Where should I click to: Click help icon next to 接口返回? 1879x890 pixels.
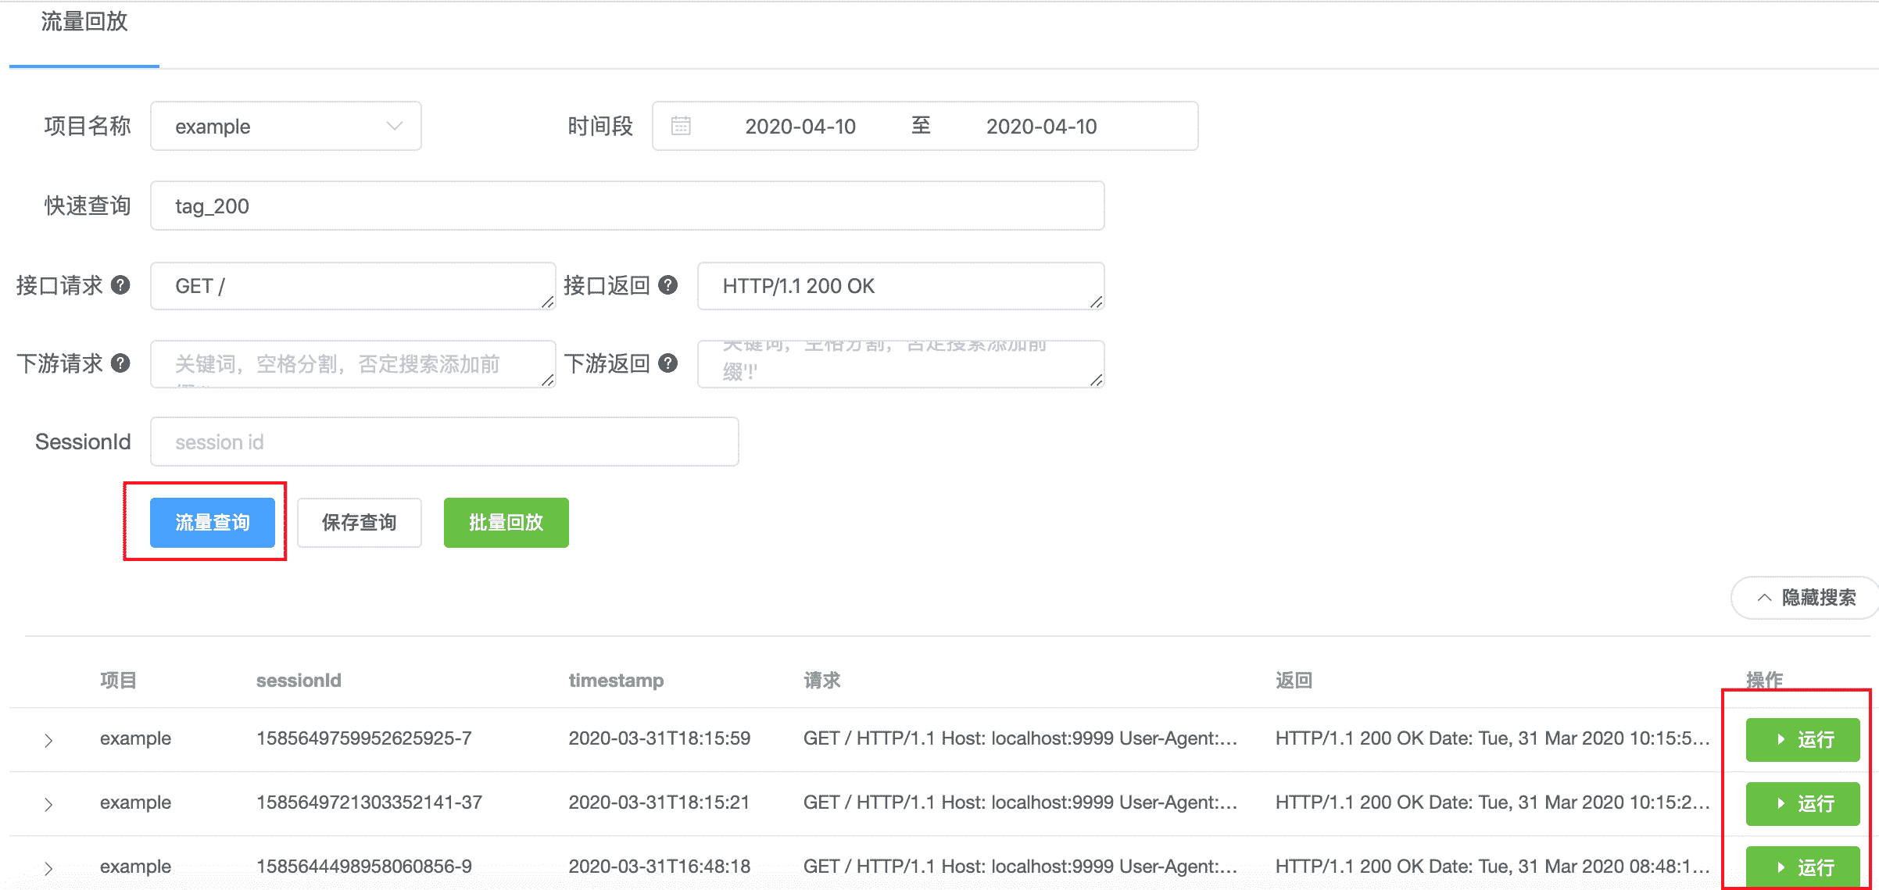tap(667, 285)
